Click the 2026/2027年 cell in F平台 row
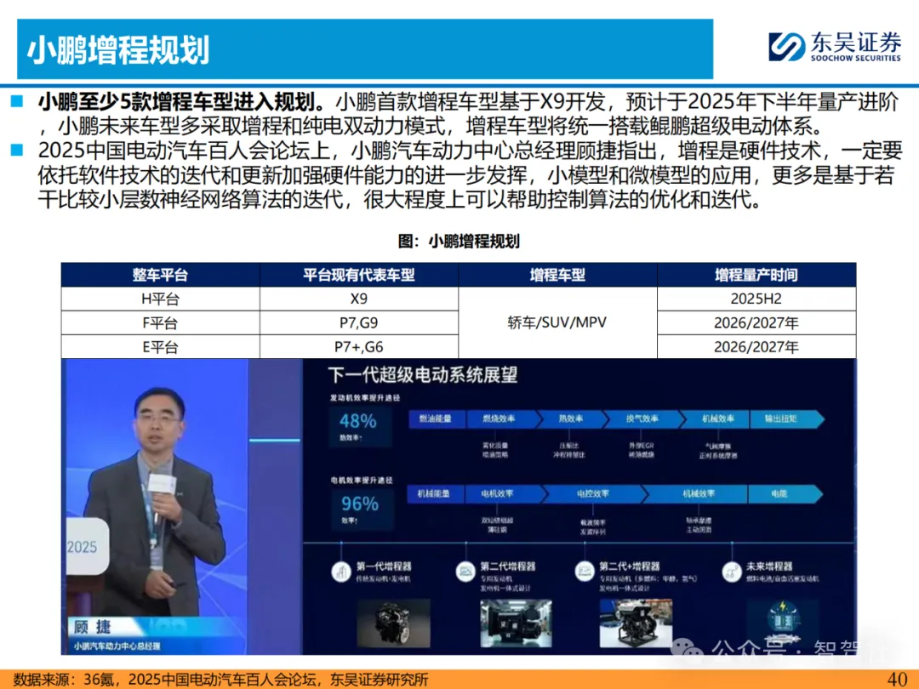The height and width of the screenshot is (689, 919). click(x=756, y=323)
